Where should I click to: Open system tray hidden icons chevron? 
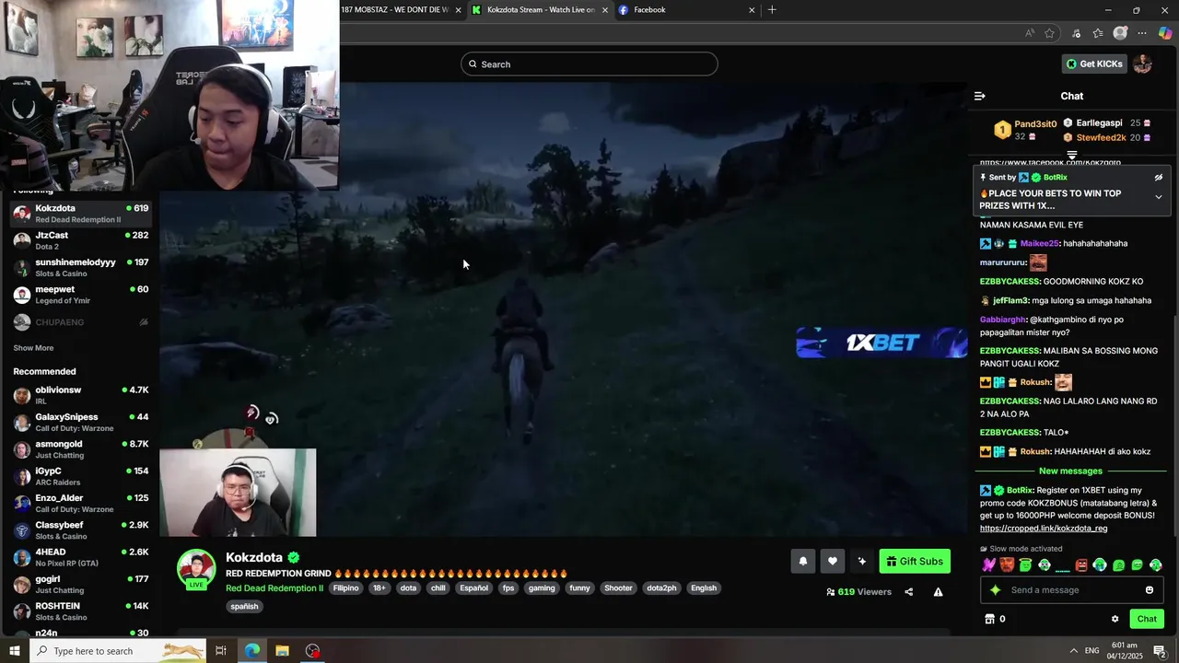pyautogui.click(x=1071, y=651)
